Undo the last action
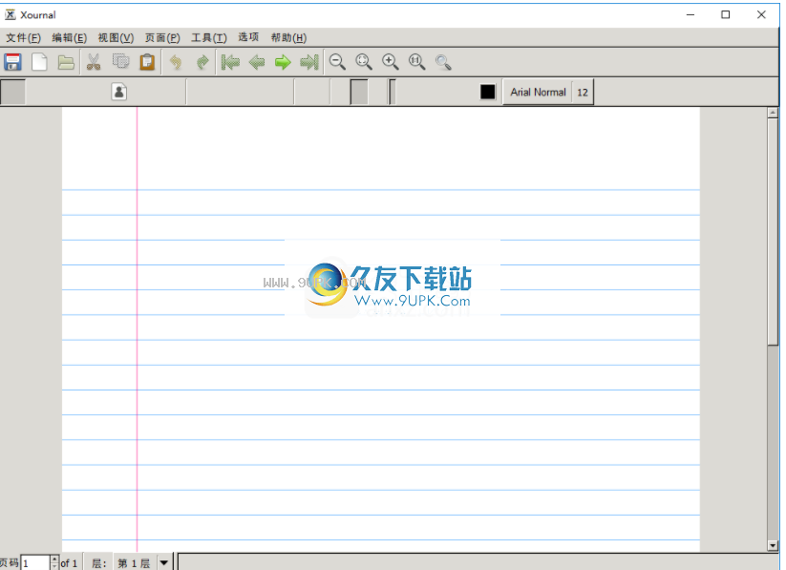Image resolution: width=786 pixels, height=570 pixels. pyautogui.click(x=176, y=62)
